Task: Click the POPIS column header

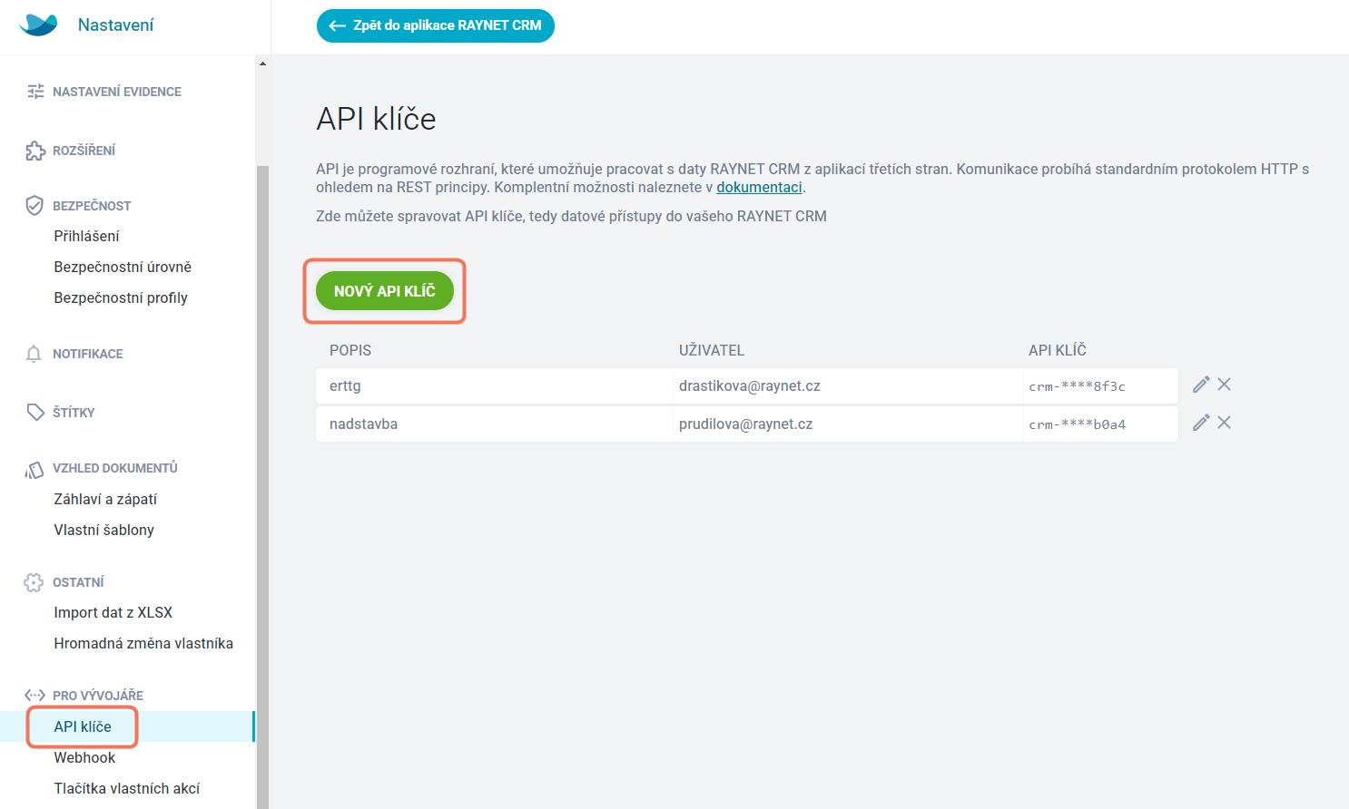Action: (350, 351)
